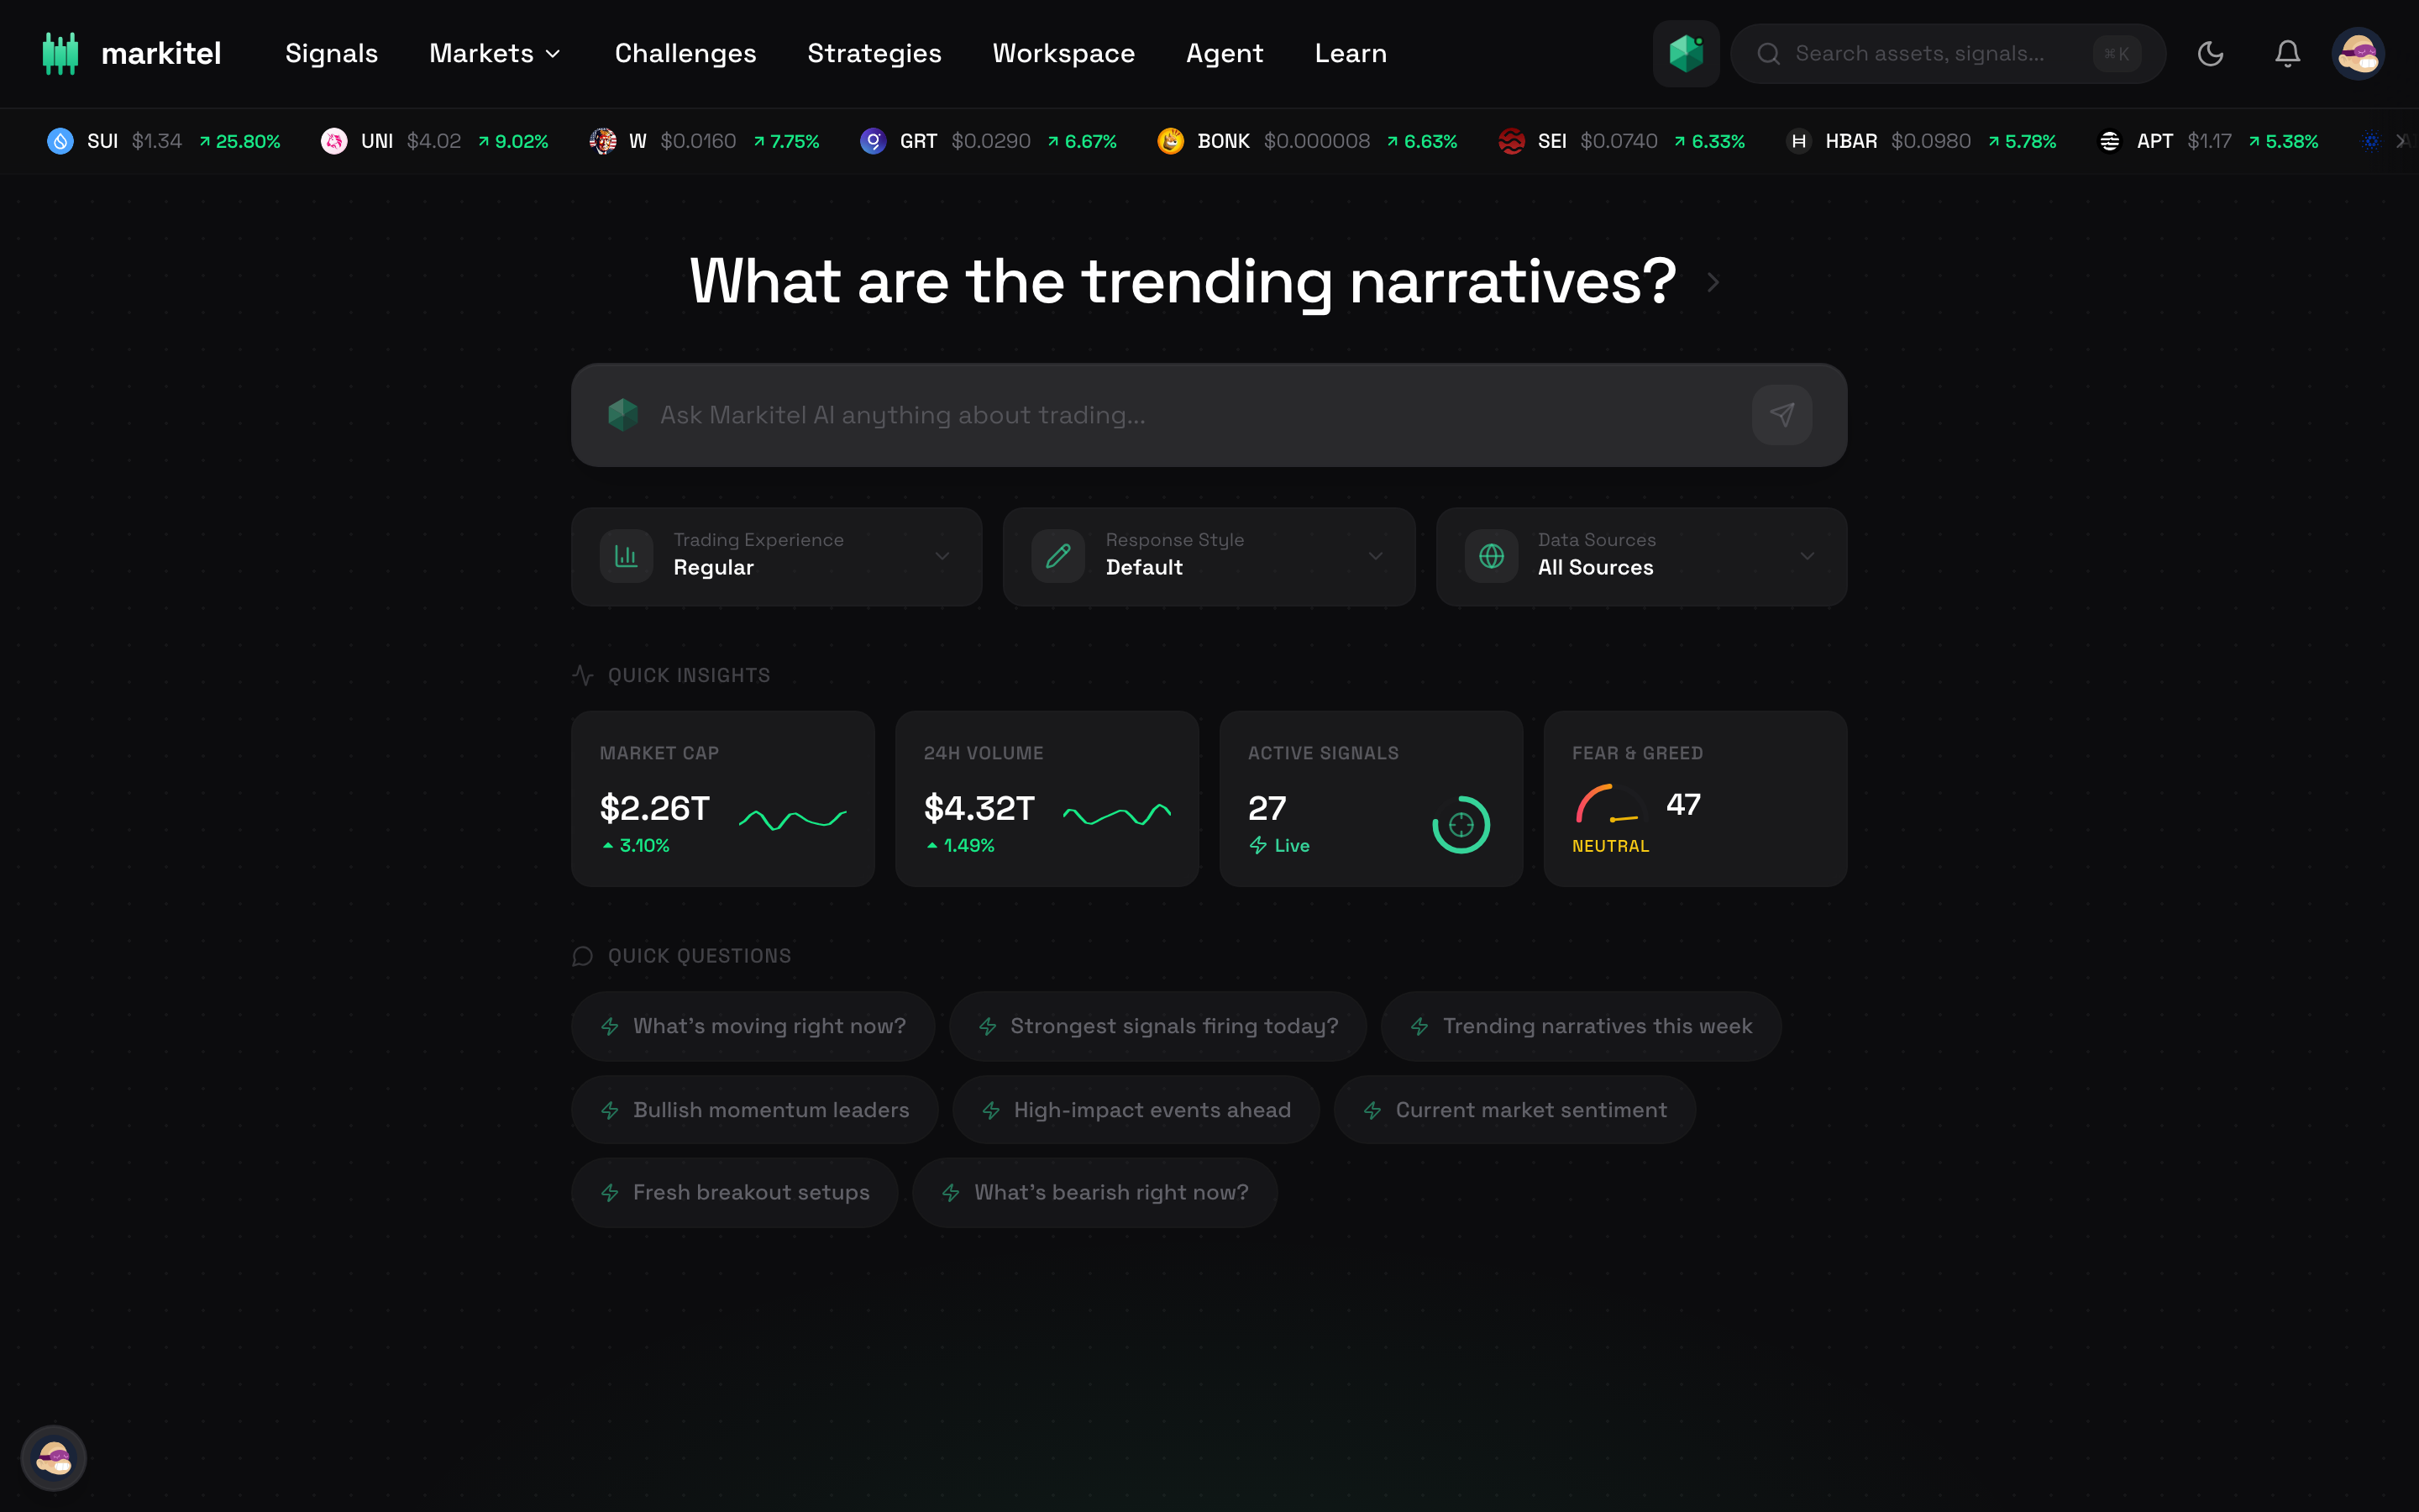Open the 24H Volume $4.32T card
Viewport: 2419px width, 1512px height.
[x=1047, y=799]
